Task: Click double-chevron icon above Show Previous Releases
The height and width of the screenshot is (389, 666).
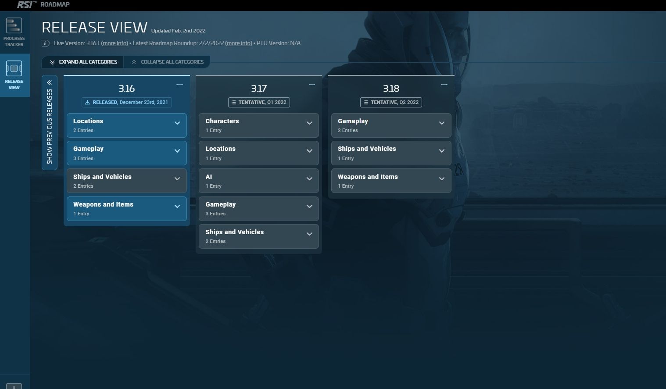Action: 49,82
